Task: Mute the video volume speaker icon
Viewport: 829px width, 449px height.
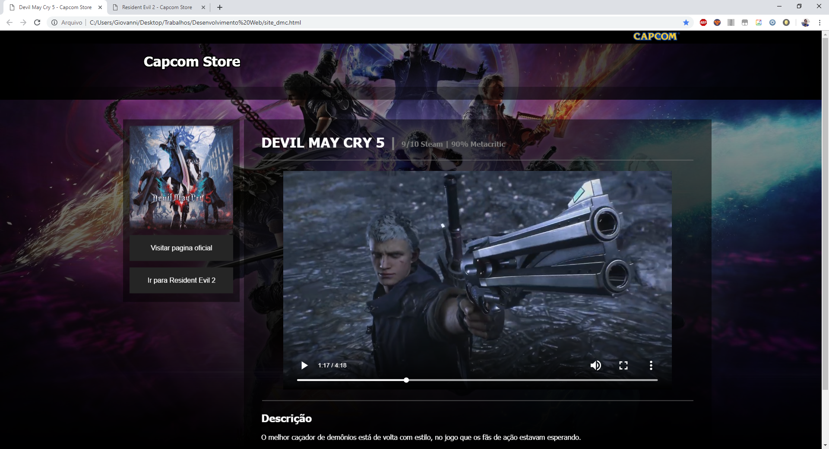Action: pos(596,366)
